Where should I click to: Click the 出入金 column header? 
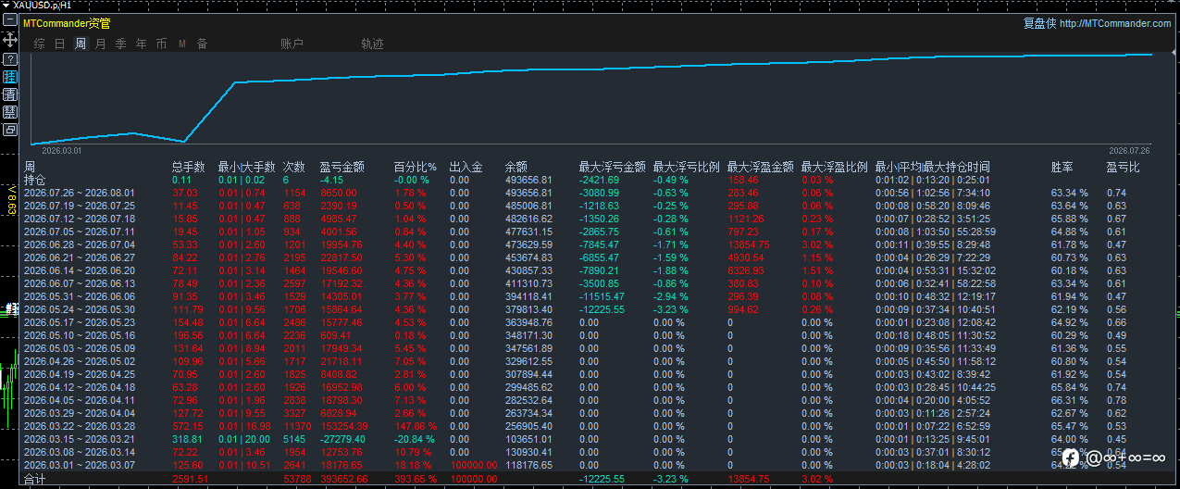pyautogui.click(x=466, y=168)
